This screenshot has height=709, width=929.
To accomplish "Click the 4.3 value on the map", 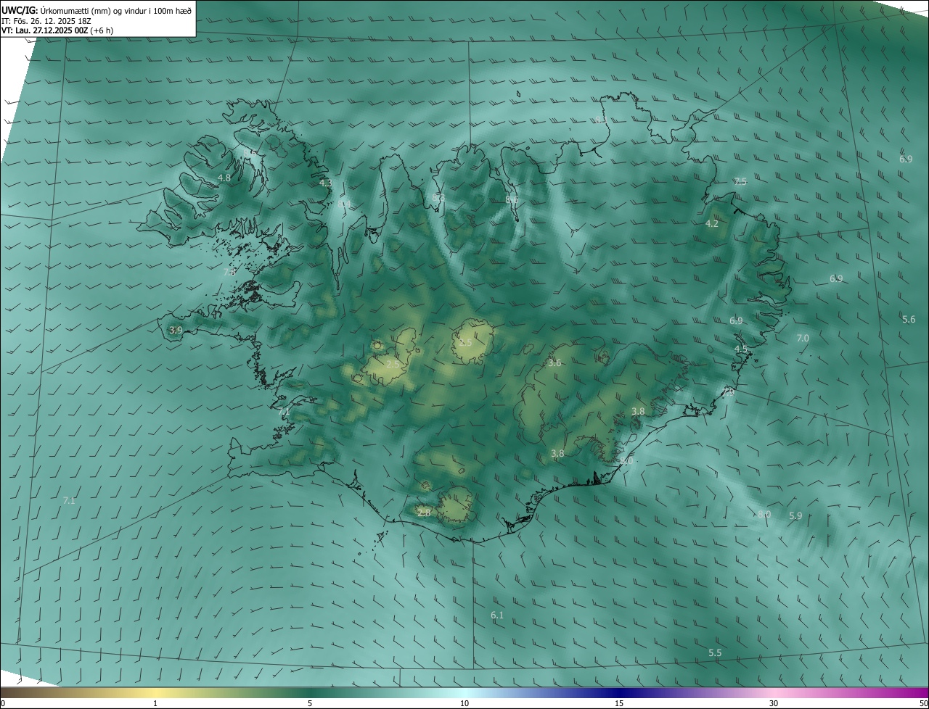I will point(326,183).
